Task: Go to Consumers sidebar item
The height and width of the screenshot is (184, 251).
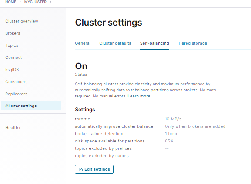Action: point(17,82)
